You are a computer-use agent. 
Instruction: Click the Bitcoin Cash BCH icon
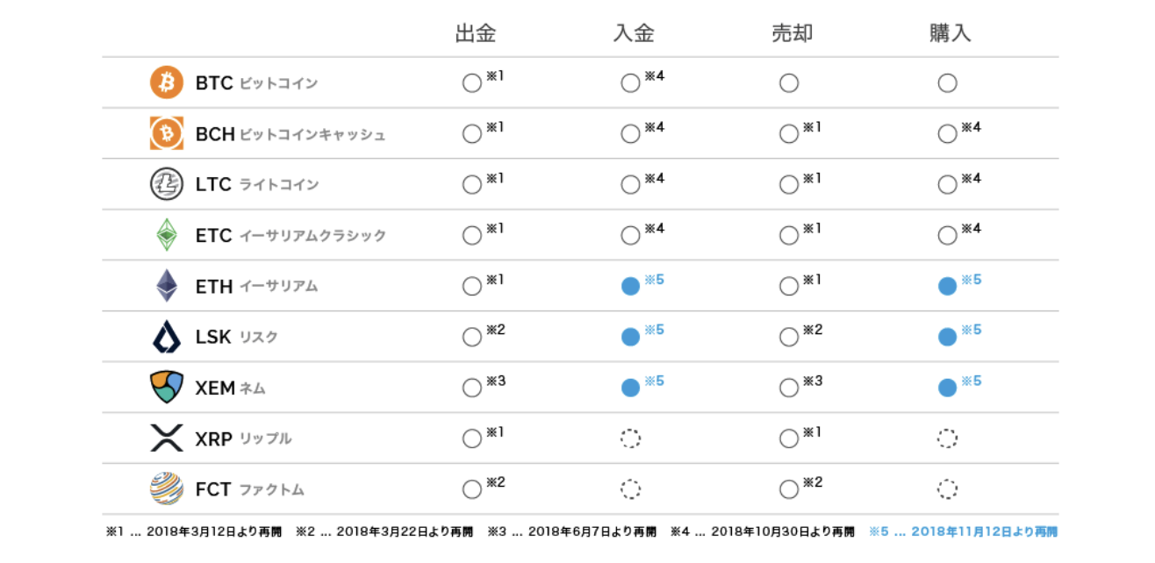pos(166,133)
